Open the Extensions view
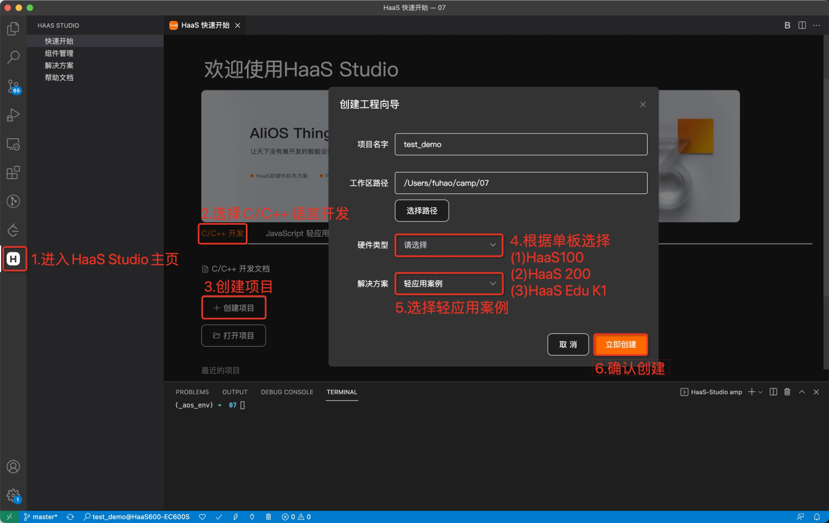This screenshot has height=523, width=829. click(13, 173)
